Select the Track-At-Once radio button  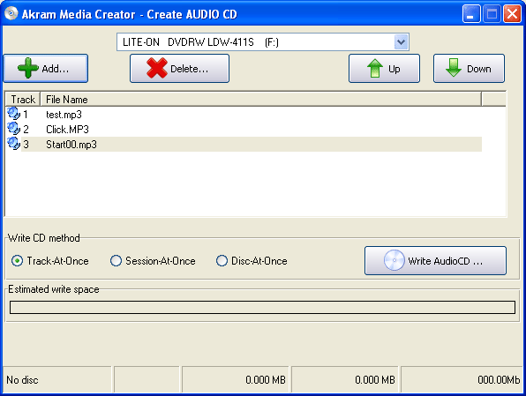pos(17,260)
